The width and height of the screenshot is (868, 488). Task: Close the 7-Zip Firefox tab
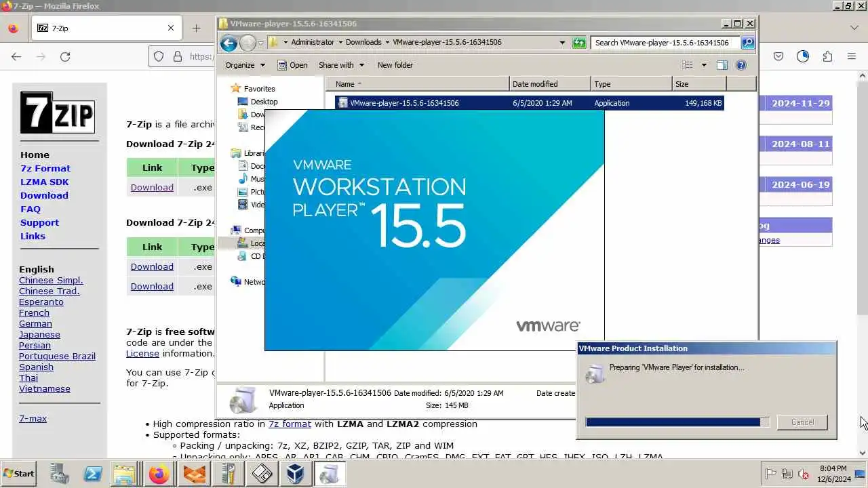click(171, 28)
